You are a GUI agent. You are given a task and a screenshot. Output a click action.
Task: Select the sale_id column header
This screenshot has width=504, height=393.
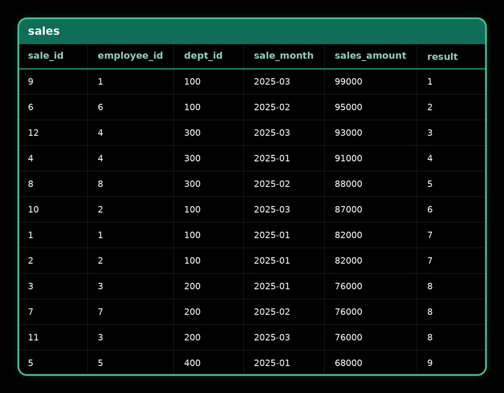[45, 56]
